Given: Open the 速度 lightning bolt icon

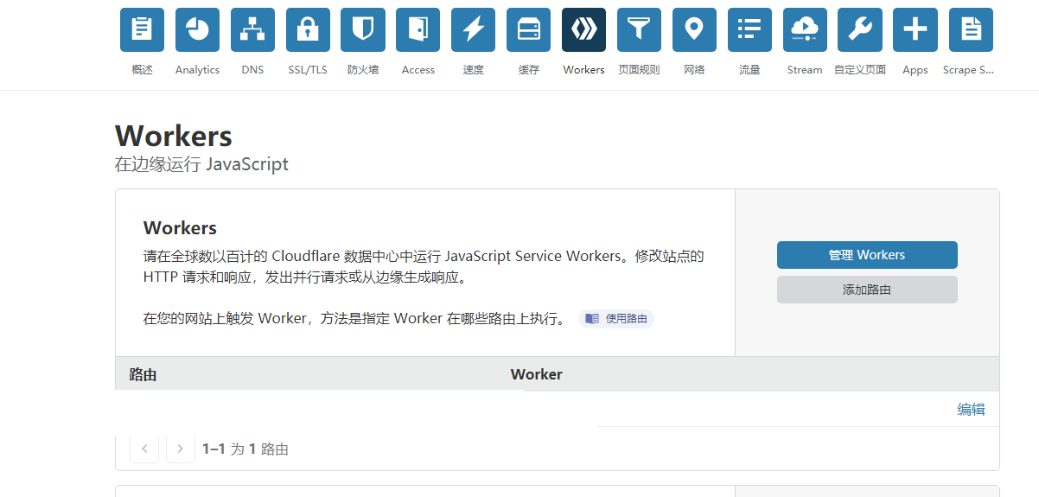Looking at the screenshot, I should coord(474,30).
